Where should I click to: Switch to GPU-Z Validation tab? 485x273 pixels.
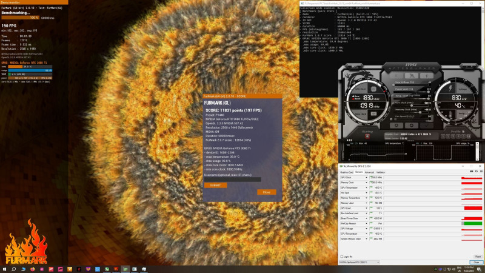tap(381, 172)
